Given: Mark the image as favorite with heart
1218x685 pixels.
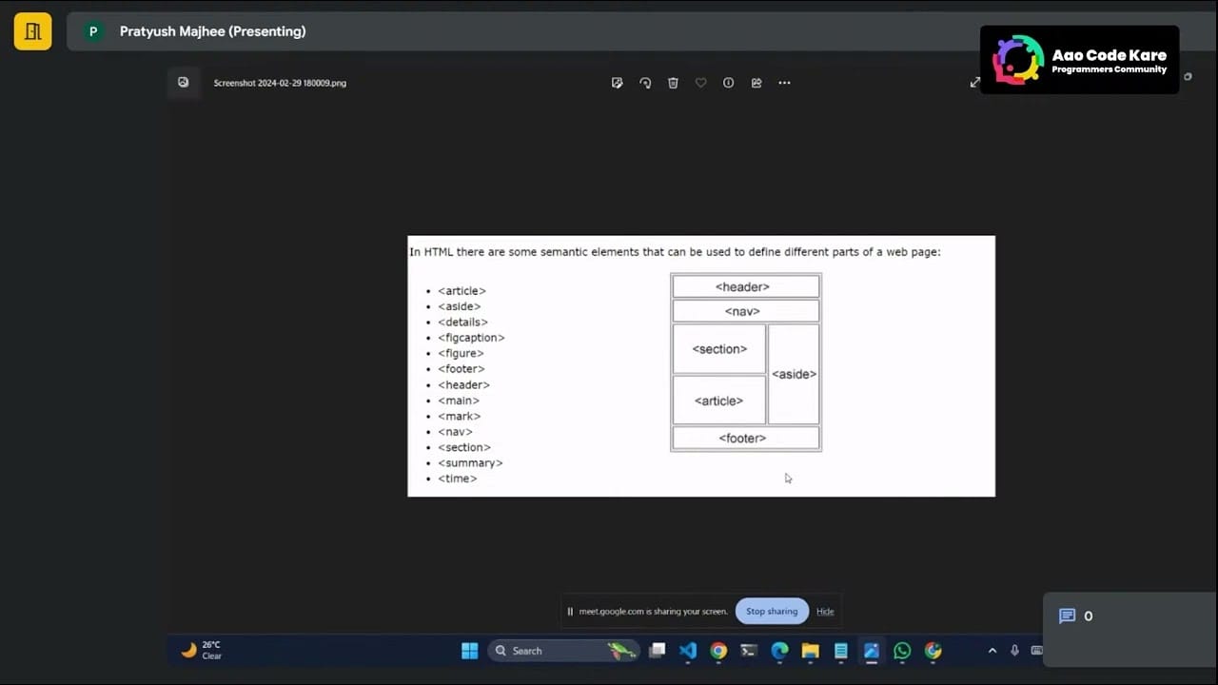Looking at the screenshot, I should [700, 83].
